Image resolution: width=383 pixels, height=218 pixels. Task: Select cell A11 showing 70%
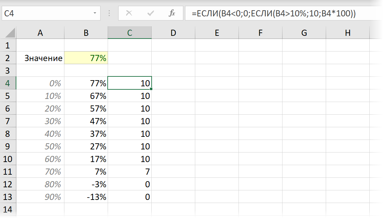pyautogui.click(x=40, y=172)
